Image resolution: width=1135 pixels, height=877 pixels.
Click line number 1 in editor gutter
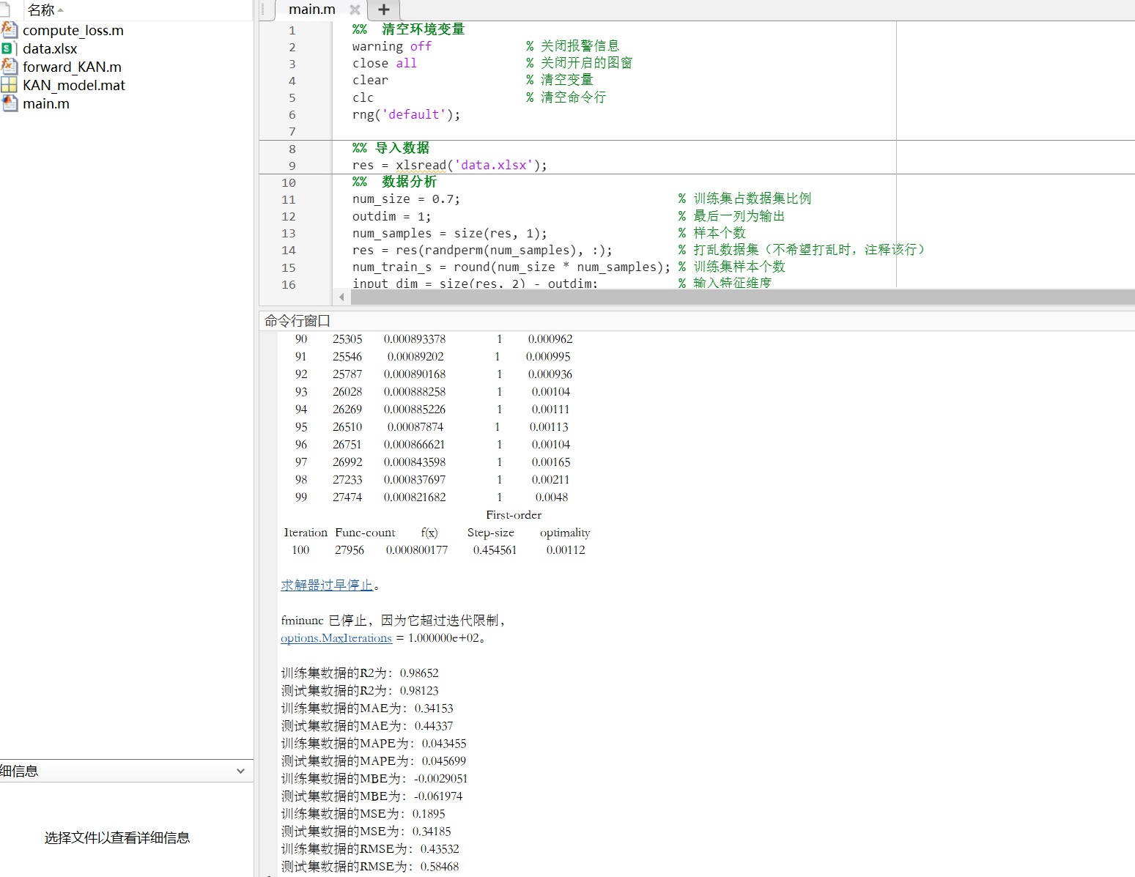(292, 30)
